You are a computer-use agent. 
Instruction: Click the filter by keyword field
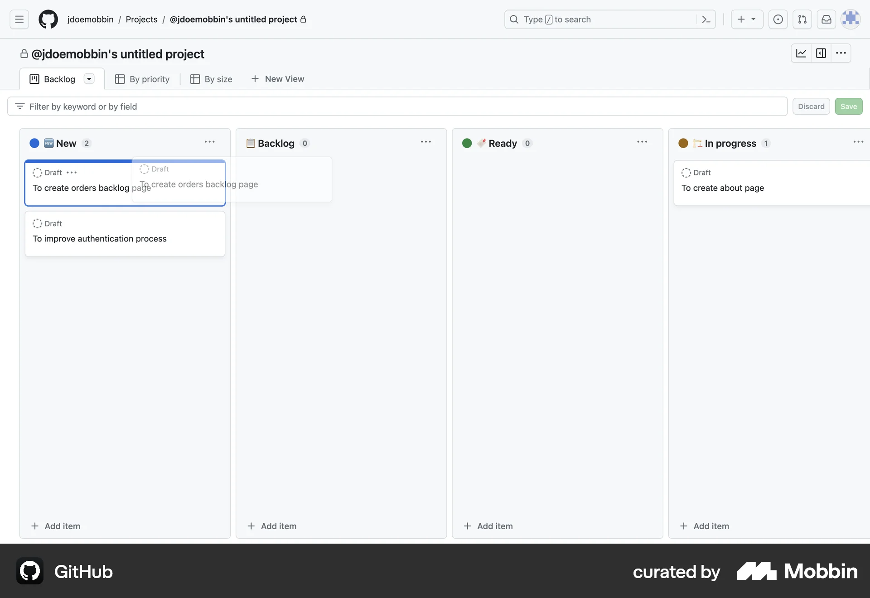tap(181, 106)
